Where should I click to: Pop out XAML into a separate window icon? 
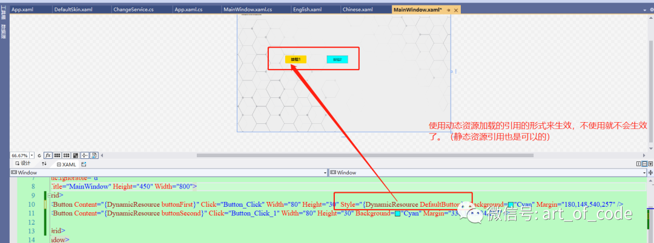(x=84, y=164)
